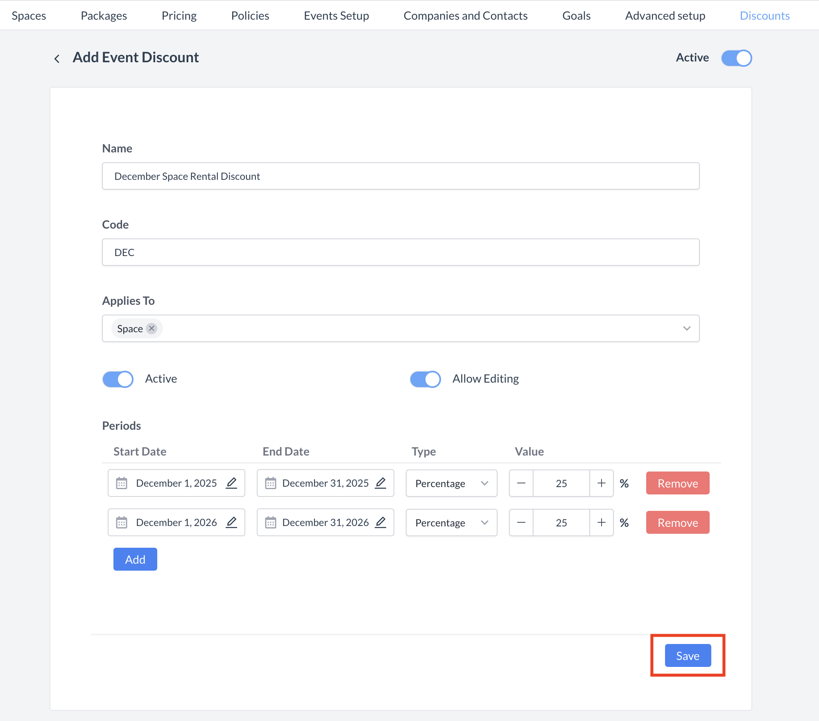Image resolution: width=819 pixels, height=721 pixels.
Task: Click calendar icon for December 1, 2025 start date
Action: 122,483
